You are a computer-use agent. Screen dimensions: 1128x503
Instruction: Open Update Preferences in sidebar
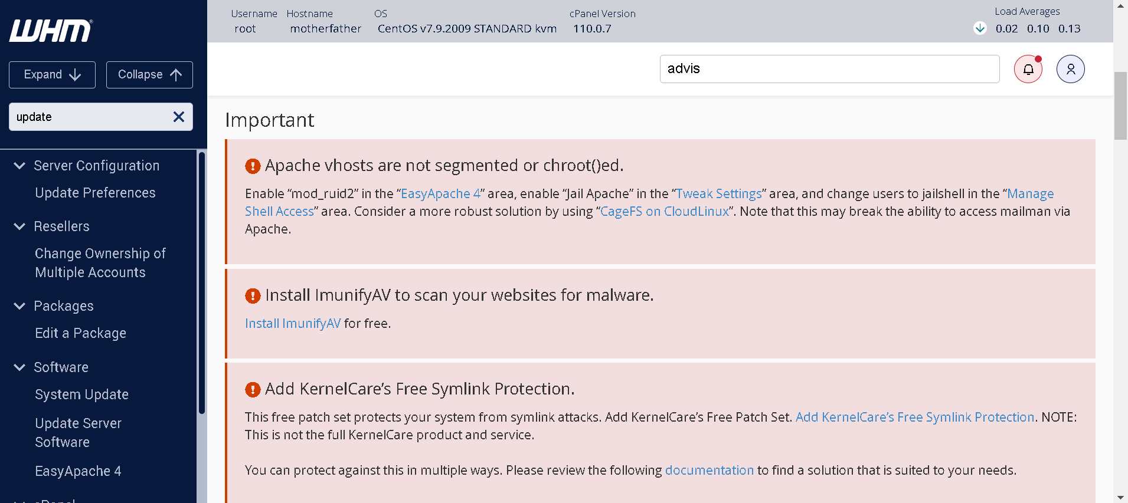point(95,193)
